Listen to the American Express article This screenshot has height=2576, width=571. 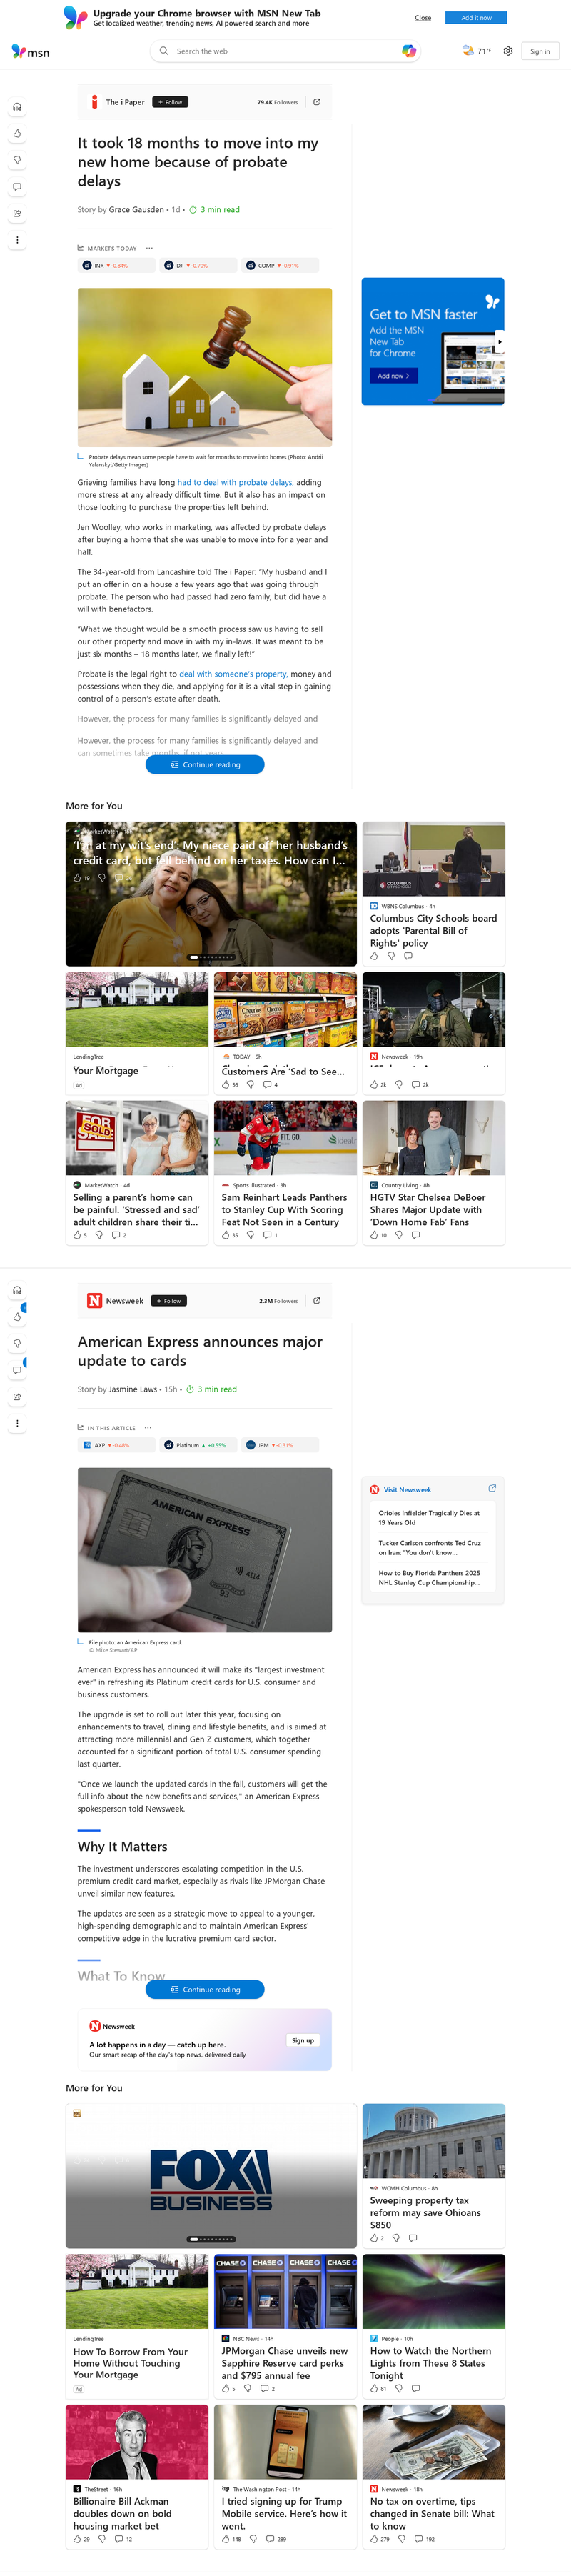click(x=17, y=1290)
